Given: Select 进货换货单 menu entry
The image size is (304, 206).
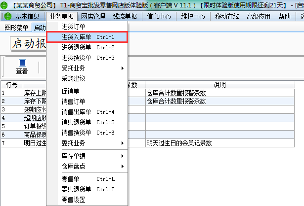Looking at the screenshot, I should click(87, 58).
